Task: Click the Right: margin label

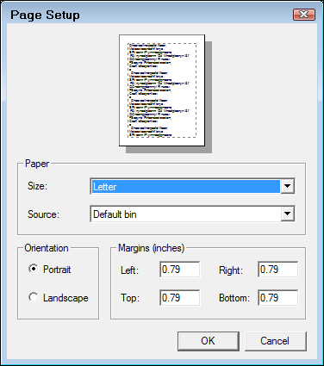Action: tap(231, 270)
